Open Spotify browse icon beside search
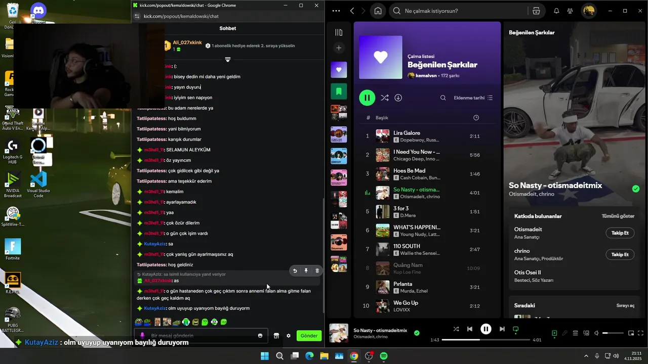The width and height of the screenshot is (648, 364). (x=536, y=11)
